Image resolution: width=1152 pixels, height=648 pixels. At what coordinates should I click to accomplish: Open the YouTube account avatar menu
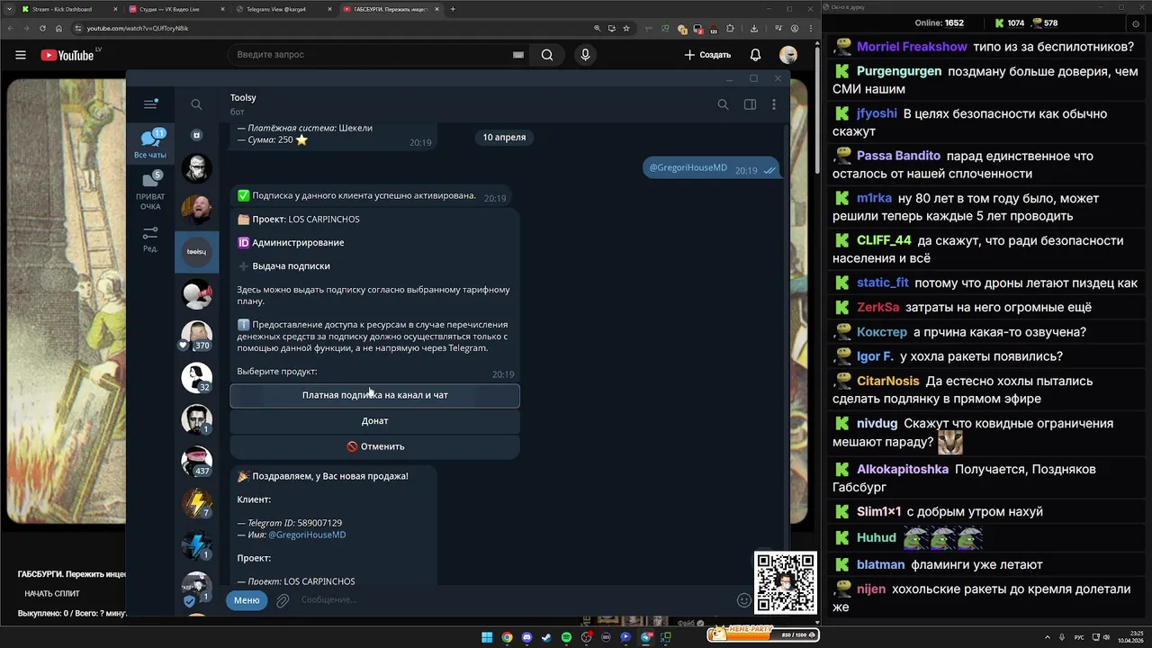tap(788, 55)
